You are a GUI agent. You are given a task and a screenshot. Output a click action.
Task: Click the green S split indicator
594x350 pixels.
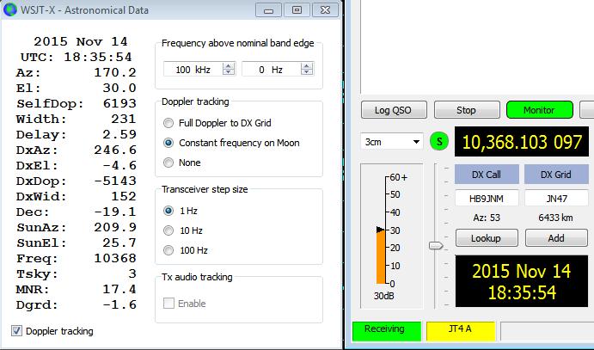click(439, 142)
